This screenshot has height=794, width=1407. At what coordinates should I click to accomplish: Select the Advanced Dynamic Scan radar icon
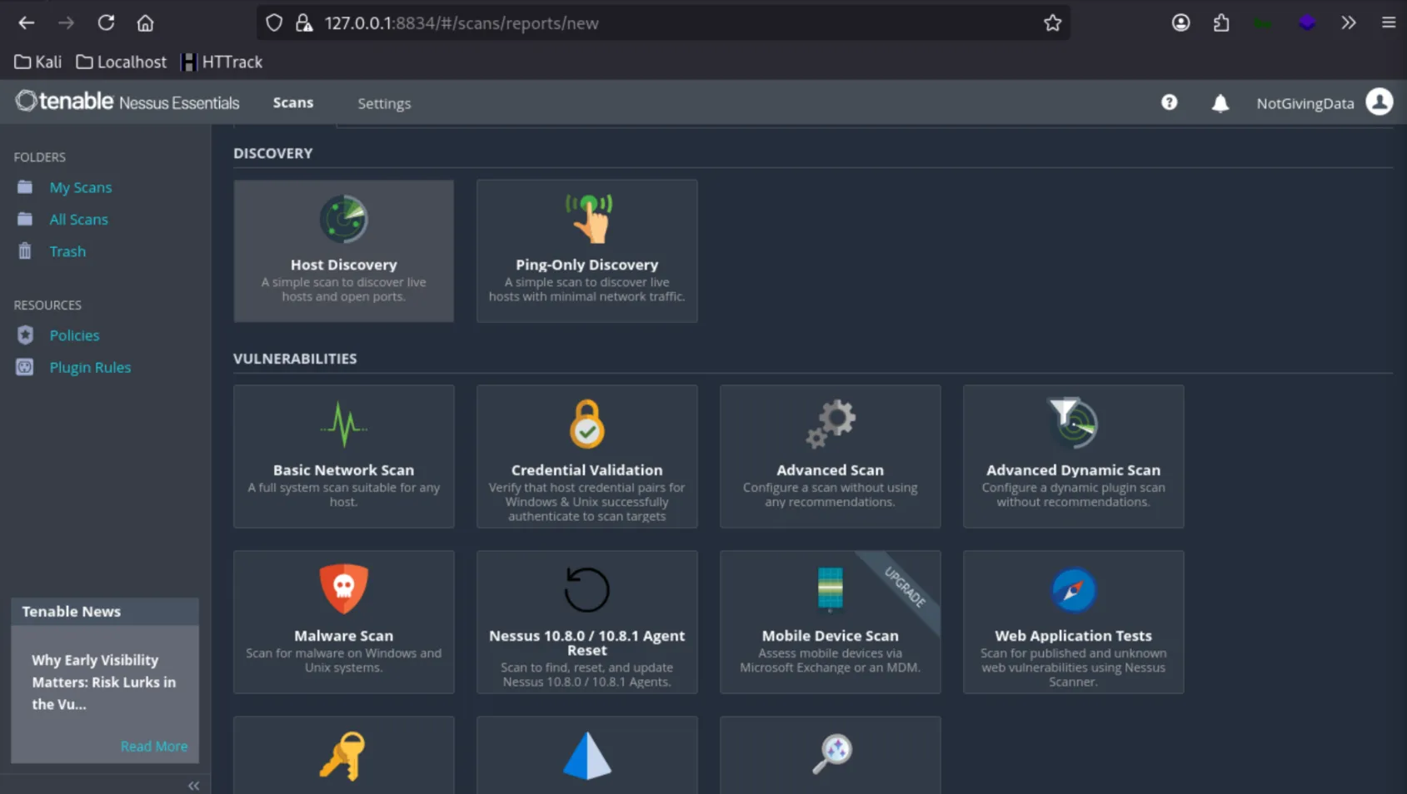[1073, 423]
